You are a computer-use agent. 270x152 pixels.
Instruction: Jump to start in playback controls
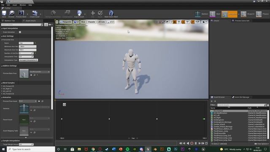(x=181, y=143)
